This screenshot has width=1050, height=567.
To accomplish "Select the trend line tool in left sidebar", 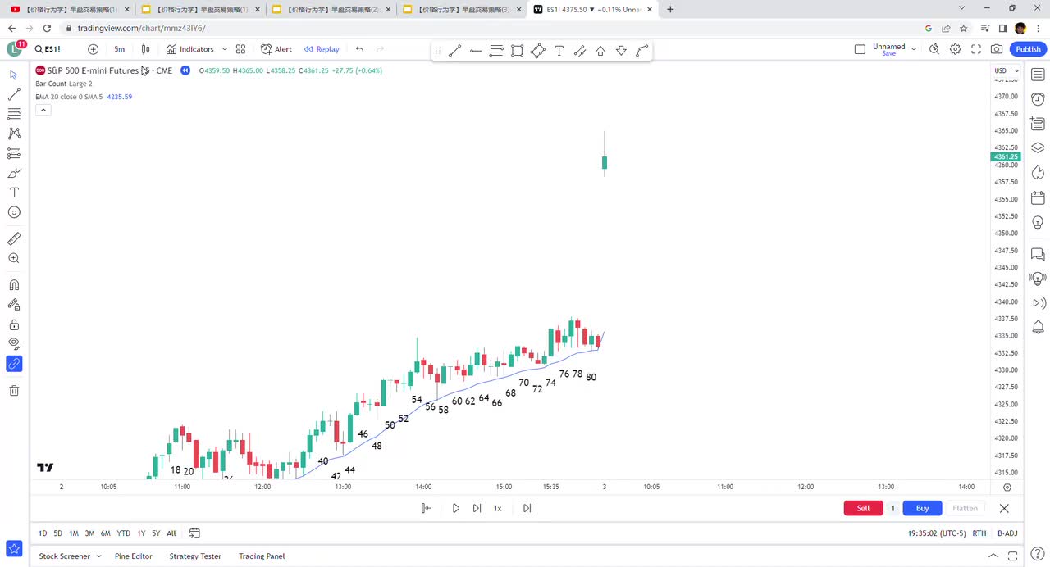I will click(x=14, y=94).
